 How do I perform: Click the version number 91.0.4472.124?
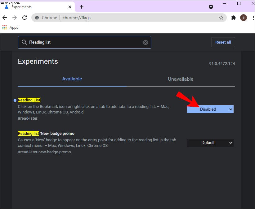tap(222, 64)
